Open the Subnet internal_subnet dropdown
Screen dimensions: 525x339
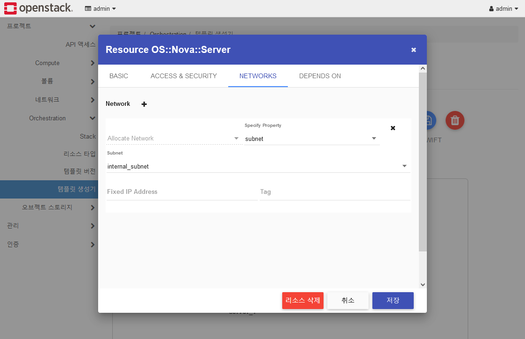click(x=258, y=166)
